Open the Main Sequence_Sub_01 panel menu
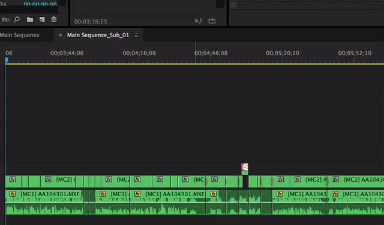 (136, 35)
